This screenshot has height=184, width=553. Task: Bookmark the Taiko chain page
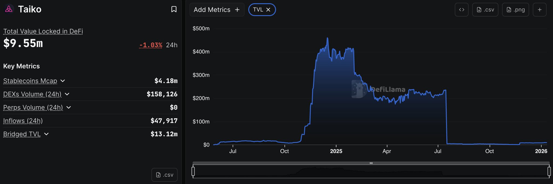coord(174,9)
